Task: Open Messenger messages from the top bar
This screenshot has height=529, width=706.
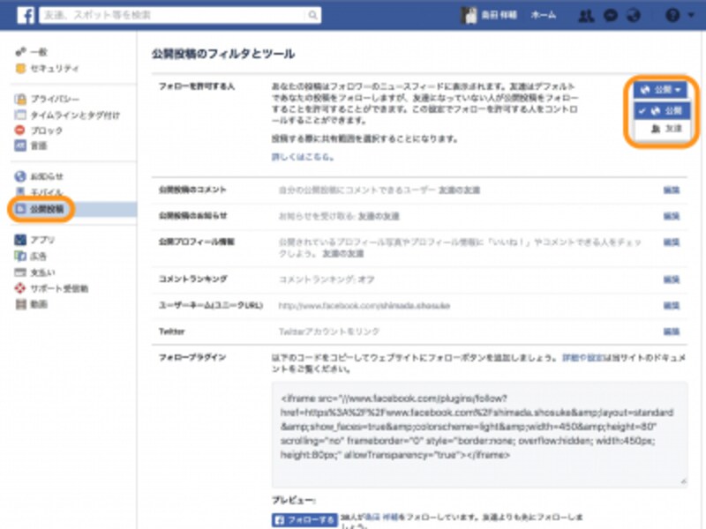Action: 611,15
